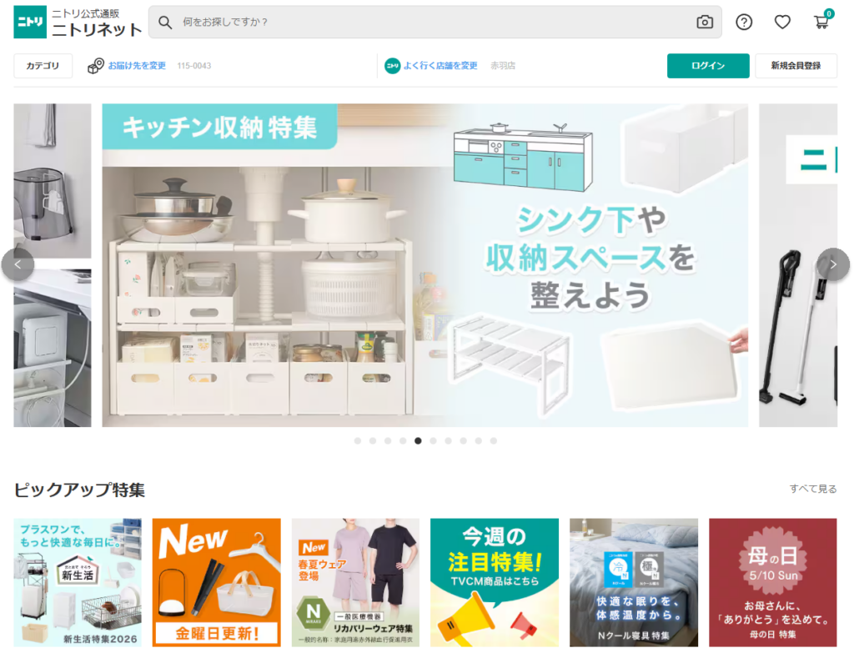Click よく行く店舗を変更 link
854x653 pixels.
tap(440, 65)
